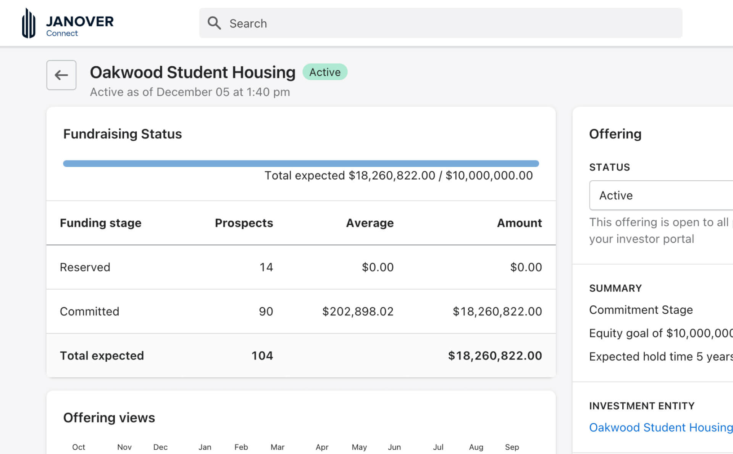Click the green Active status badge
Image resolution: width=733 pixels, height=454 pixels.
pos(325,72)
